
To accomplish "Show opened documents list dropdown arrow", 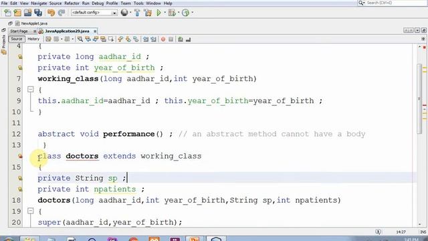I will [x=417, y=30].
